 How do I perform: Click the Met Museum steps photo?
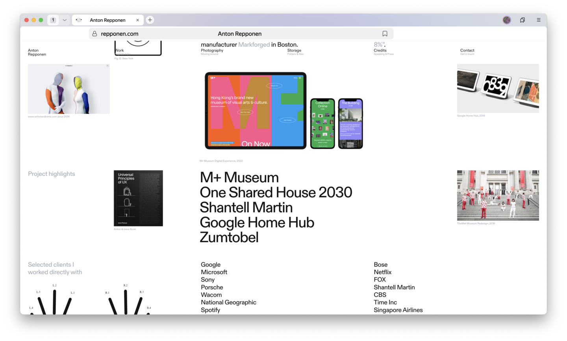pos(498,195)
